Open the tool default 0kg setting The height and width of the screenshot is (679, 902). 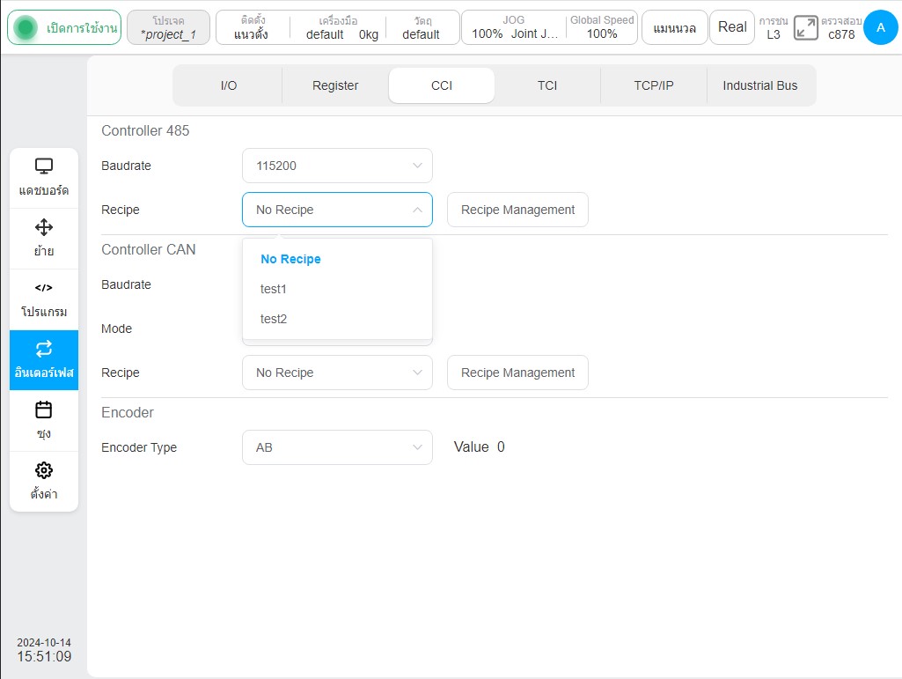pyautogui.click(x=339, y=27)
